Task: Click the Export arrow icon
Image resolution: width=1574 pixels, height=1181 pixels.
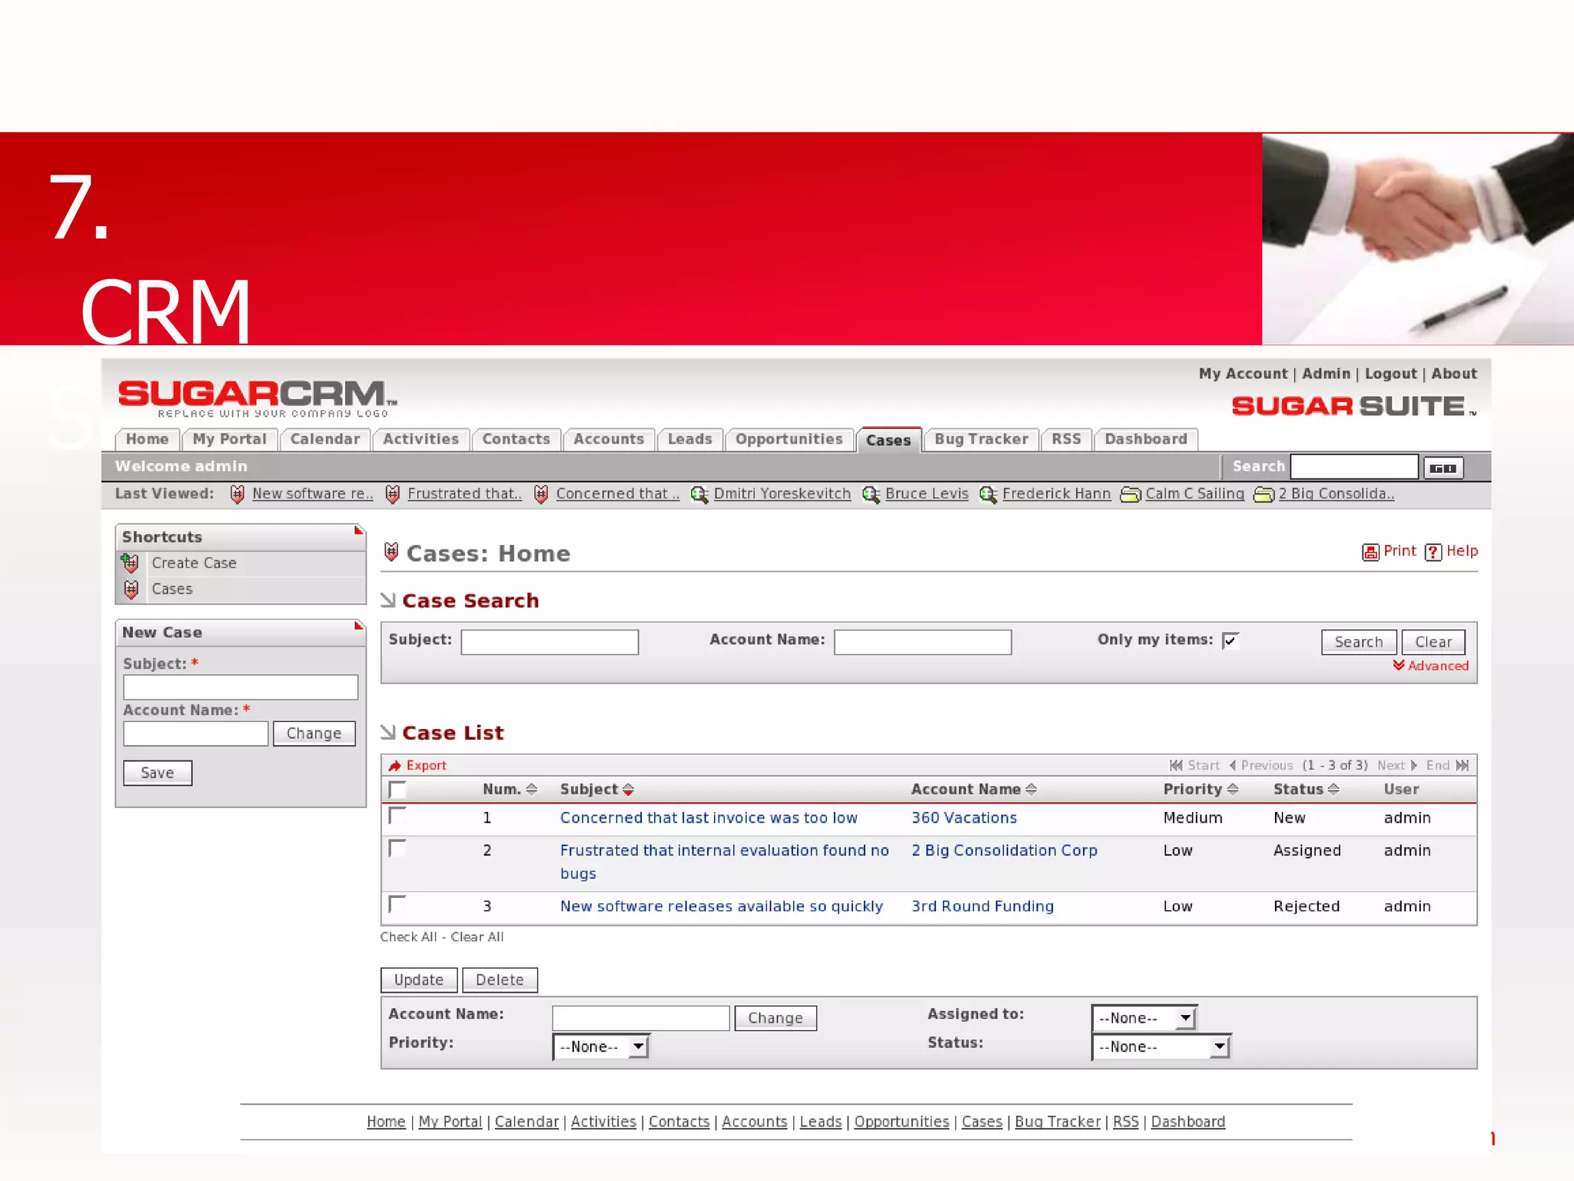Action: coord(395,766)
